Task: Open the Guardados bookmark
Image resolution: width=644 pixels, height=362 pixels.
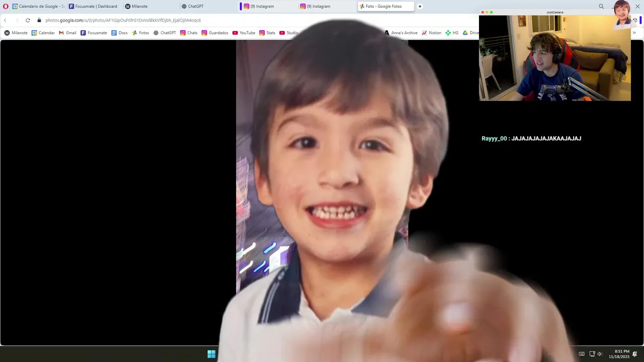Action: (x=215, y=33)
